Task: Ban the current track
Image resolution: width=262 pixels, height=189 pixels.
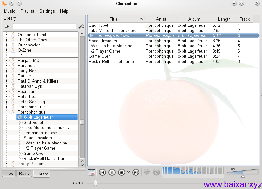Action: pos(156,172)
